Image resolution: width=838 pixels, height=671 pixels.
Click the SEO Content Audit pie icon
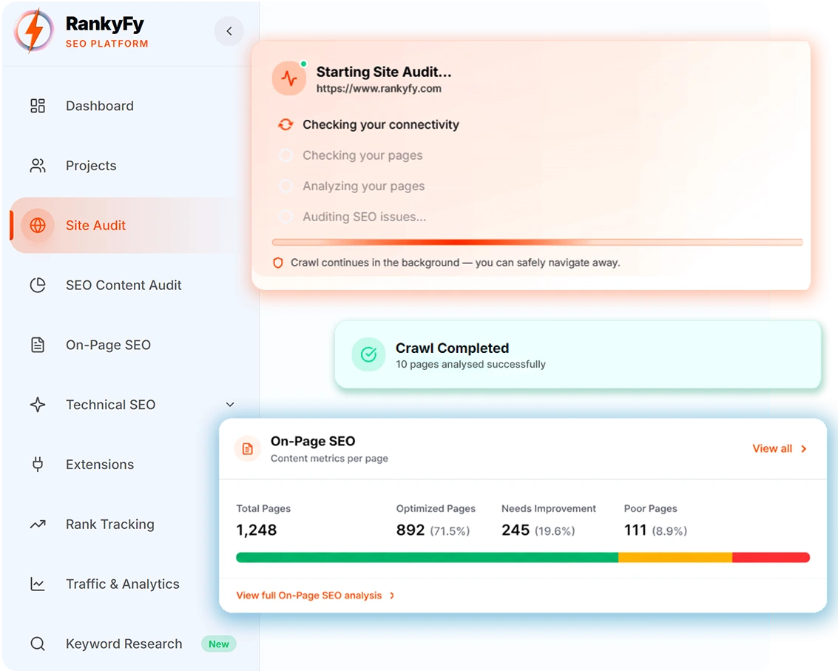(38, 285)
